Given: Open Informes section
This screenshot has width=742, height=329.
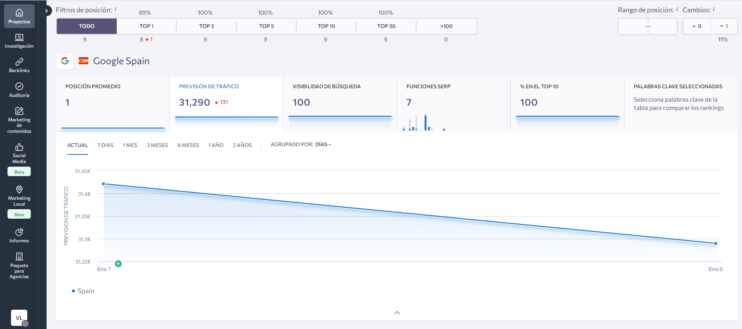Looking at the screenshot, I should coord(19,236).
